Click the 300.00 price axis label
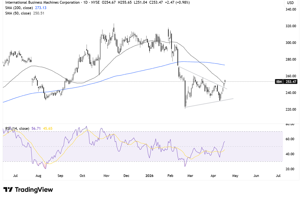The height and width of the screenshot is (199, 303). [291, 43]
